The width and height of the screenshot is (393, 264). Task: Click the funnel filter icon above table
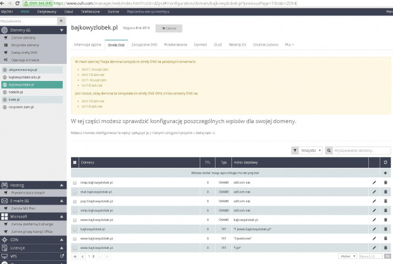pyautogui.click(x=295, y=151)
